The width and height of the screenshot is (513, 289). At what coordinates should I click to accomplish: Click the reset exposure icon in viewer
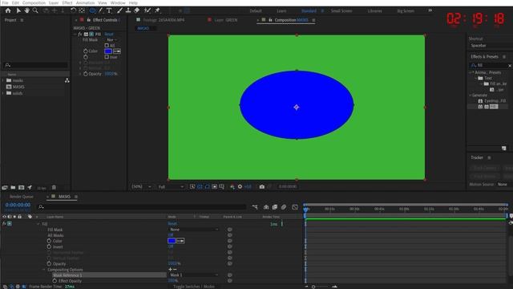240,186
